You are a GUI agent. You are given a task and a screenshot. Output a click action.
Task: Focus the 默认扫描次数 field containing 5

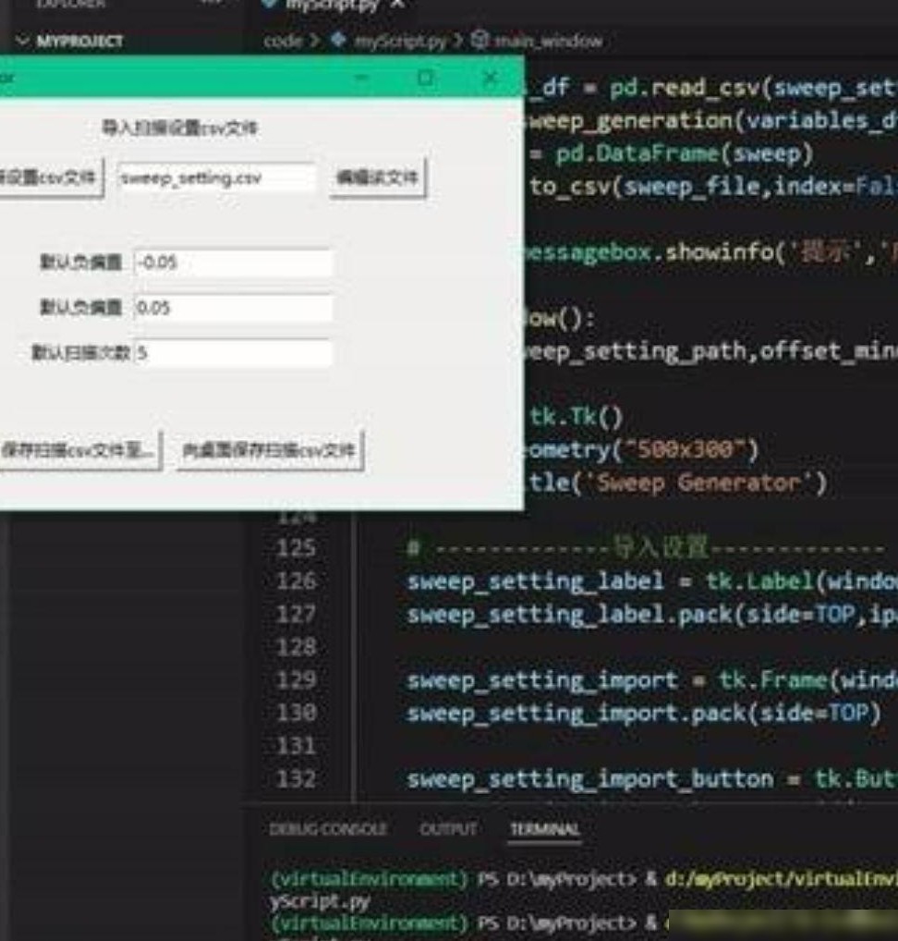(233, 353)
